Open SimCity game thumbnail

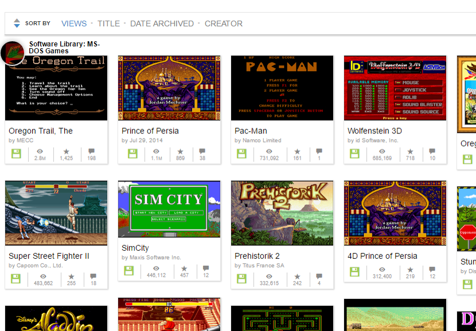coord(169,209)
